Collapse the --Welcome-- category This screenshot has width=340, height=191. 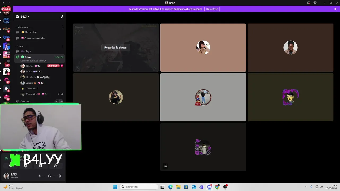click(24, 27)
